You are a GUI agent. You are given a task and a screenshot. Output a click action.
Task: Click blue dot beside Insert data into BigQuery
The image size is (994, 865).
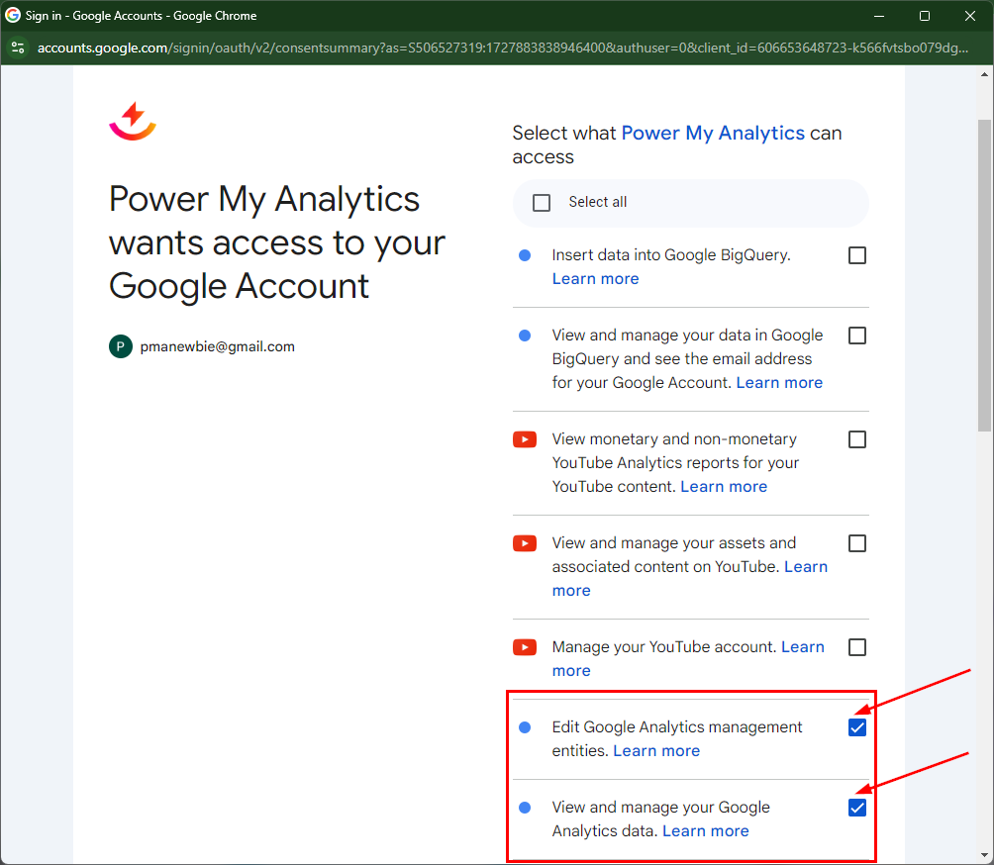[x=525, y=255]
